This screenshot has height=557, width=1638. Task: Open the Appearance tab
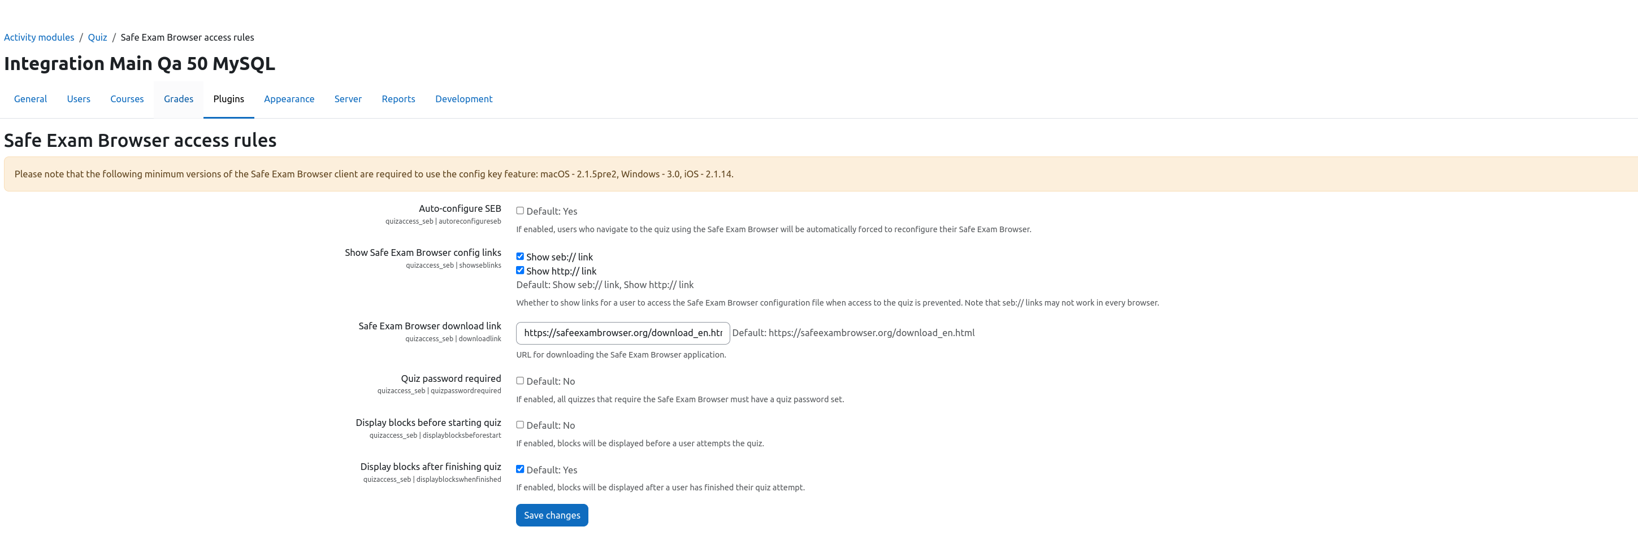pyautogui.click(x=289, y=99)
